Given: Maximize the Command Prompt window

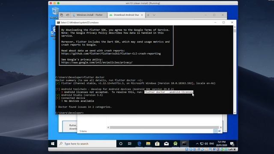Looking at the screenshot, I should click(223, 23).
